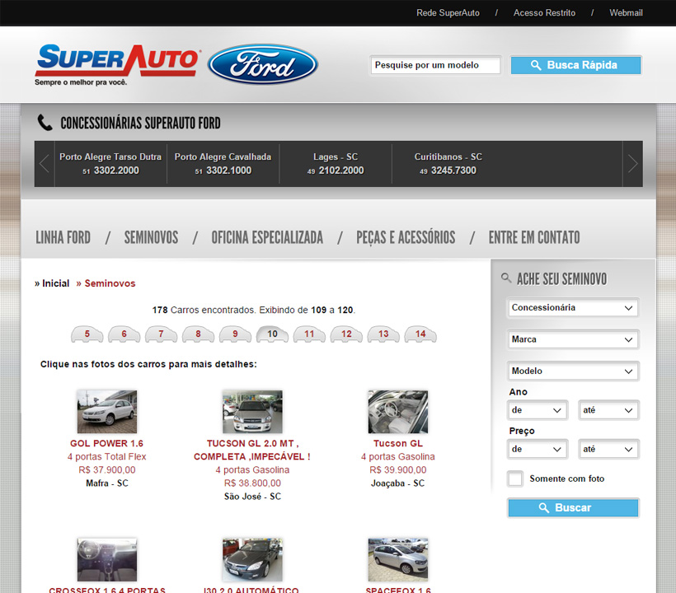
Task: Go to results page 9
Action: point(236,334)
